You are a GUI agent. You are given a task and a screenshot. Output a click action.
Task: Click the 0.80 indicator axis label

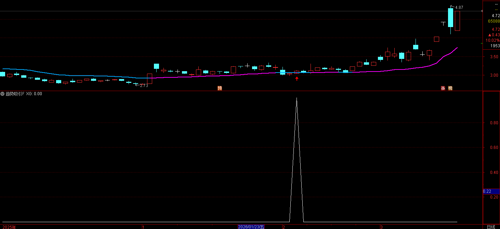(494, 123)
